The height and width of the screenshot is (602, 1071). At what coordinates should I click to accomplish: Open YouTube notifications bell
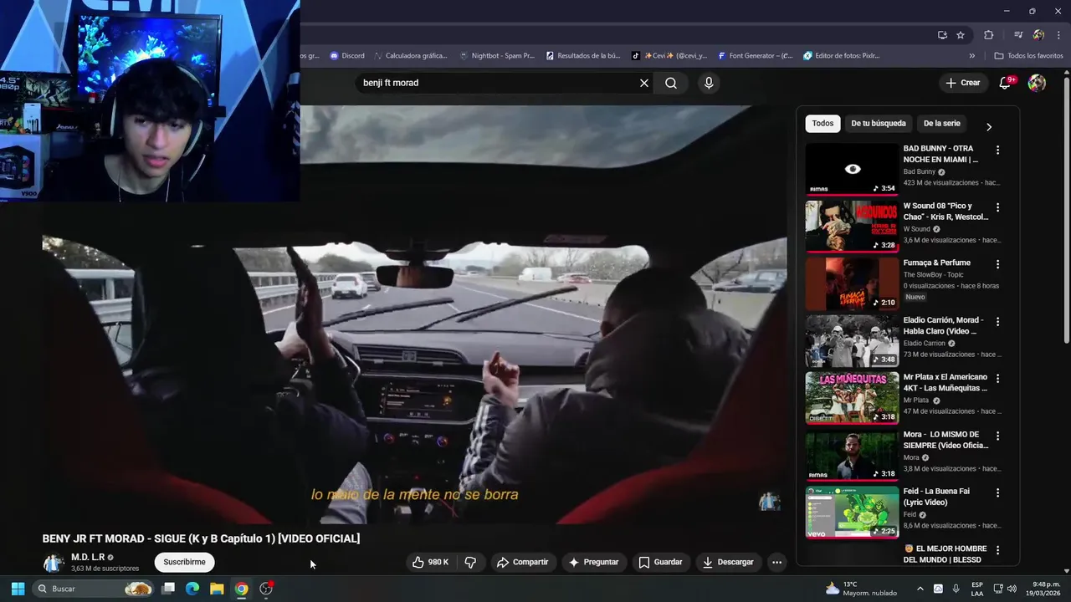1006,83
